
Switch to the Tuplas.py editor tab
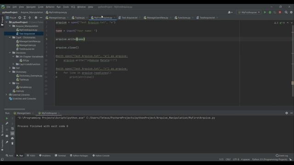[79, 17]
